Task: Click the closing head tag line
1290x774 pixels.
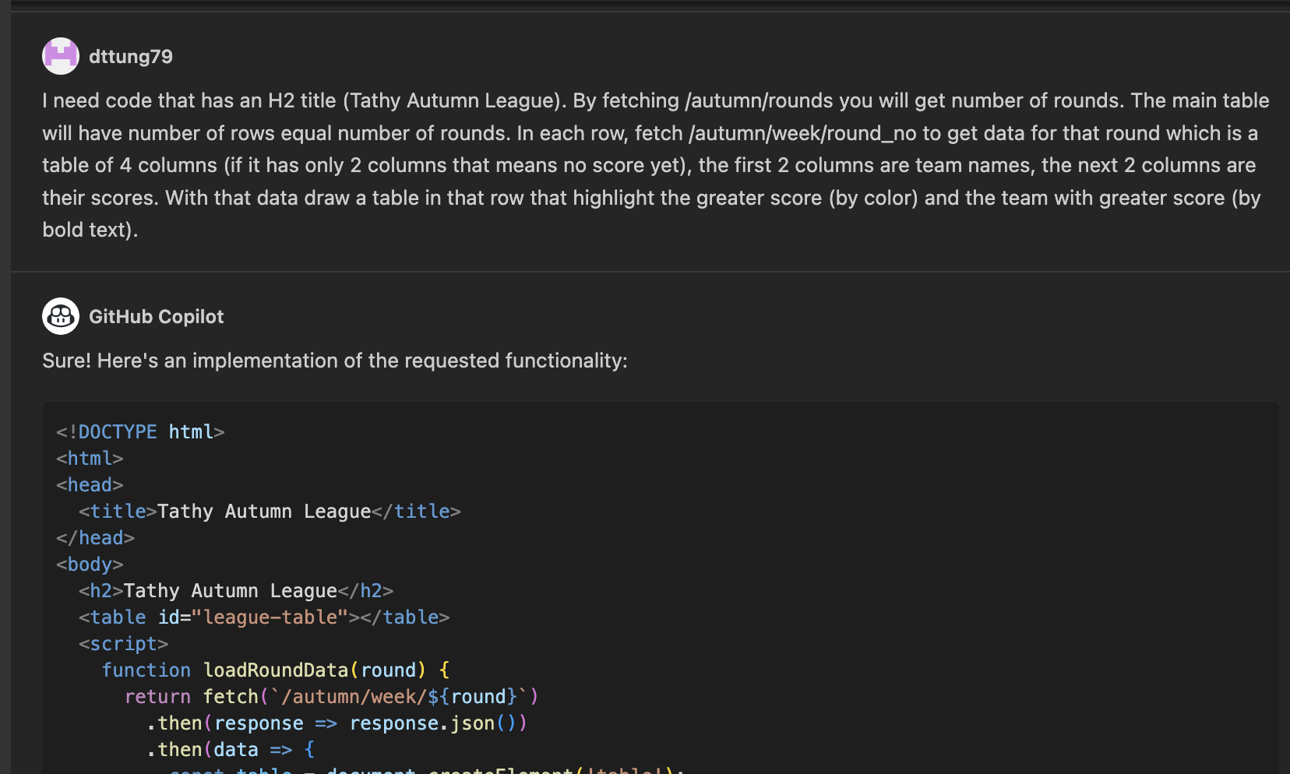Action: (95, 538)
